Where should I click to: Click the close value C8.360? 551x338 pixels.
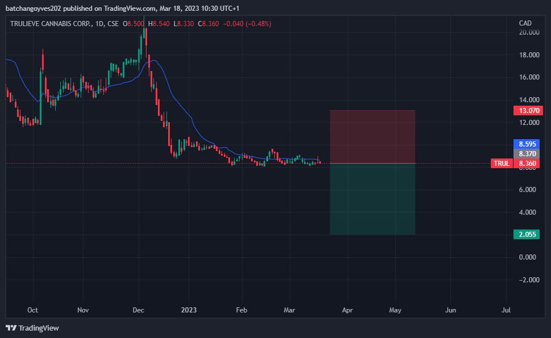(208, 24)
